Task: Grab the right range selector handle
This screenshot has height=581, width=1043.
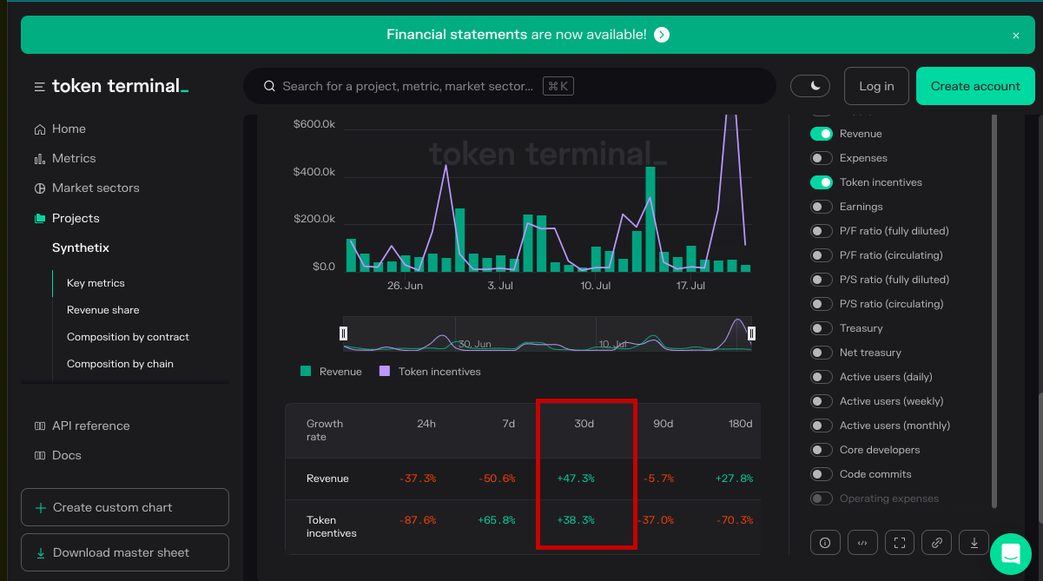Action: [751, 333]
